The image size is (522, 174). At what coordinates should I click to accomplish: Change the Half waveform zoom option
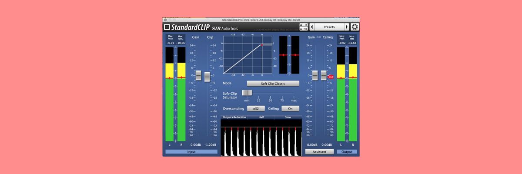261,117
